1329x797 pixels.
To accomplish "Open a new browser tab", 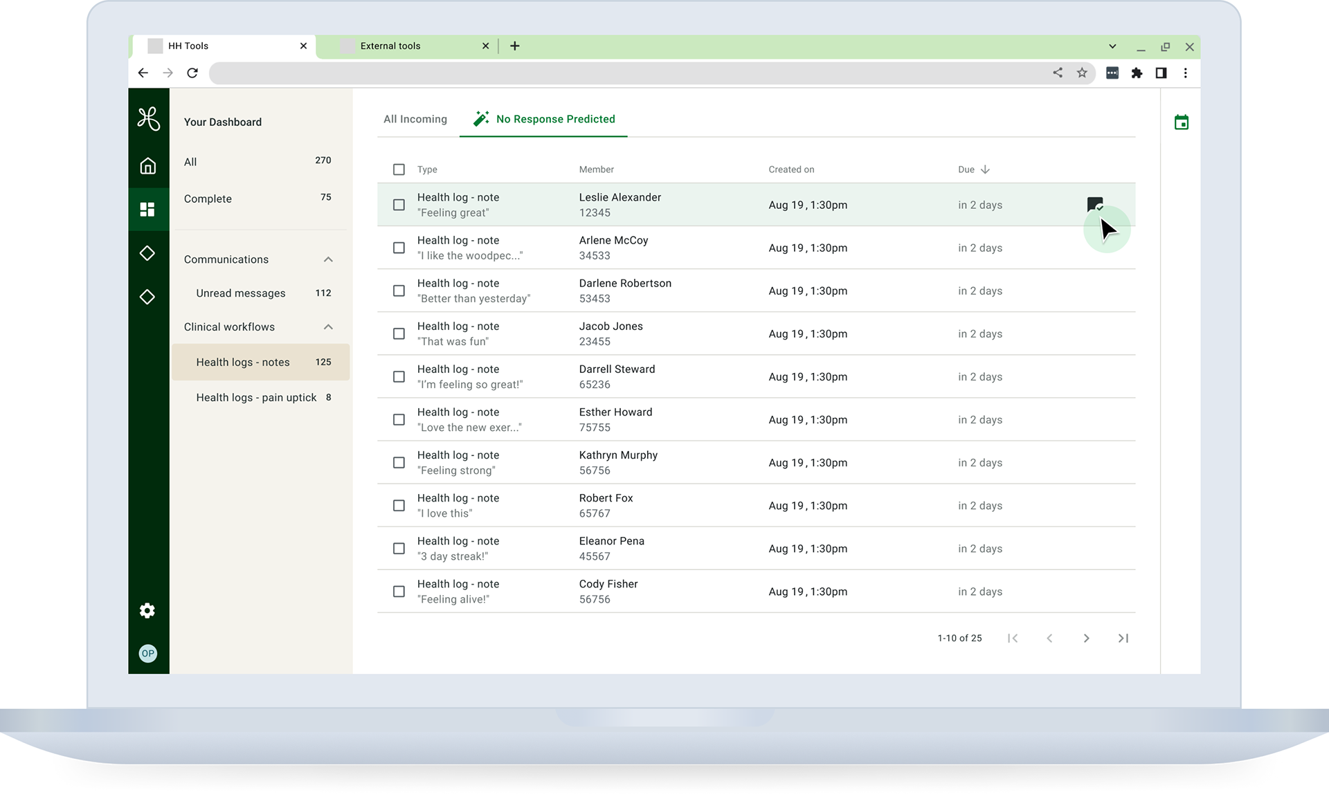I will tap(515, 46).
